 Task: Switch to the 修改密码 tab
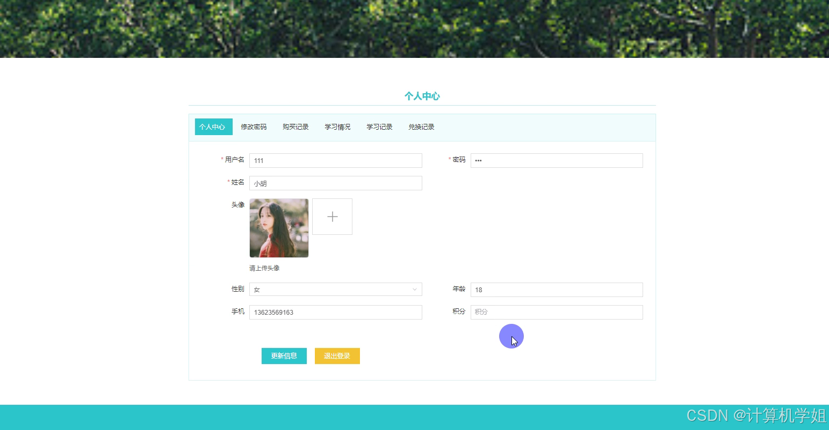pos(254,127)
